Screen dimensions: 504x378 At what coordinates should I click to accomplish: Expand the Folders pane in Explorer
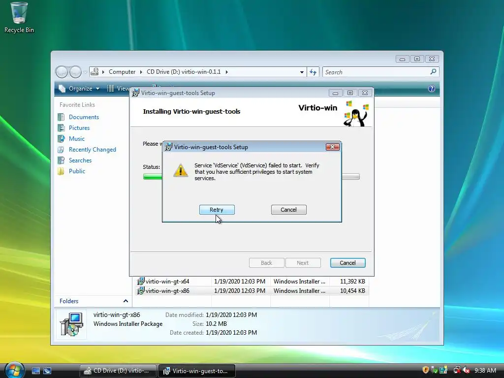[x=126, y=301]
